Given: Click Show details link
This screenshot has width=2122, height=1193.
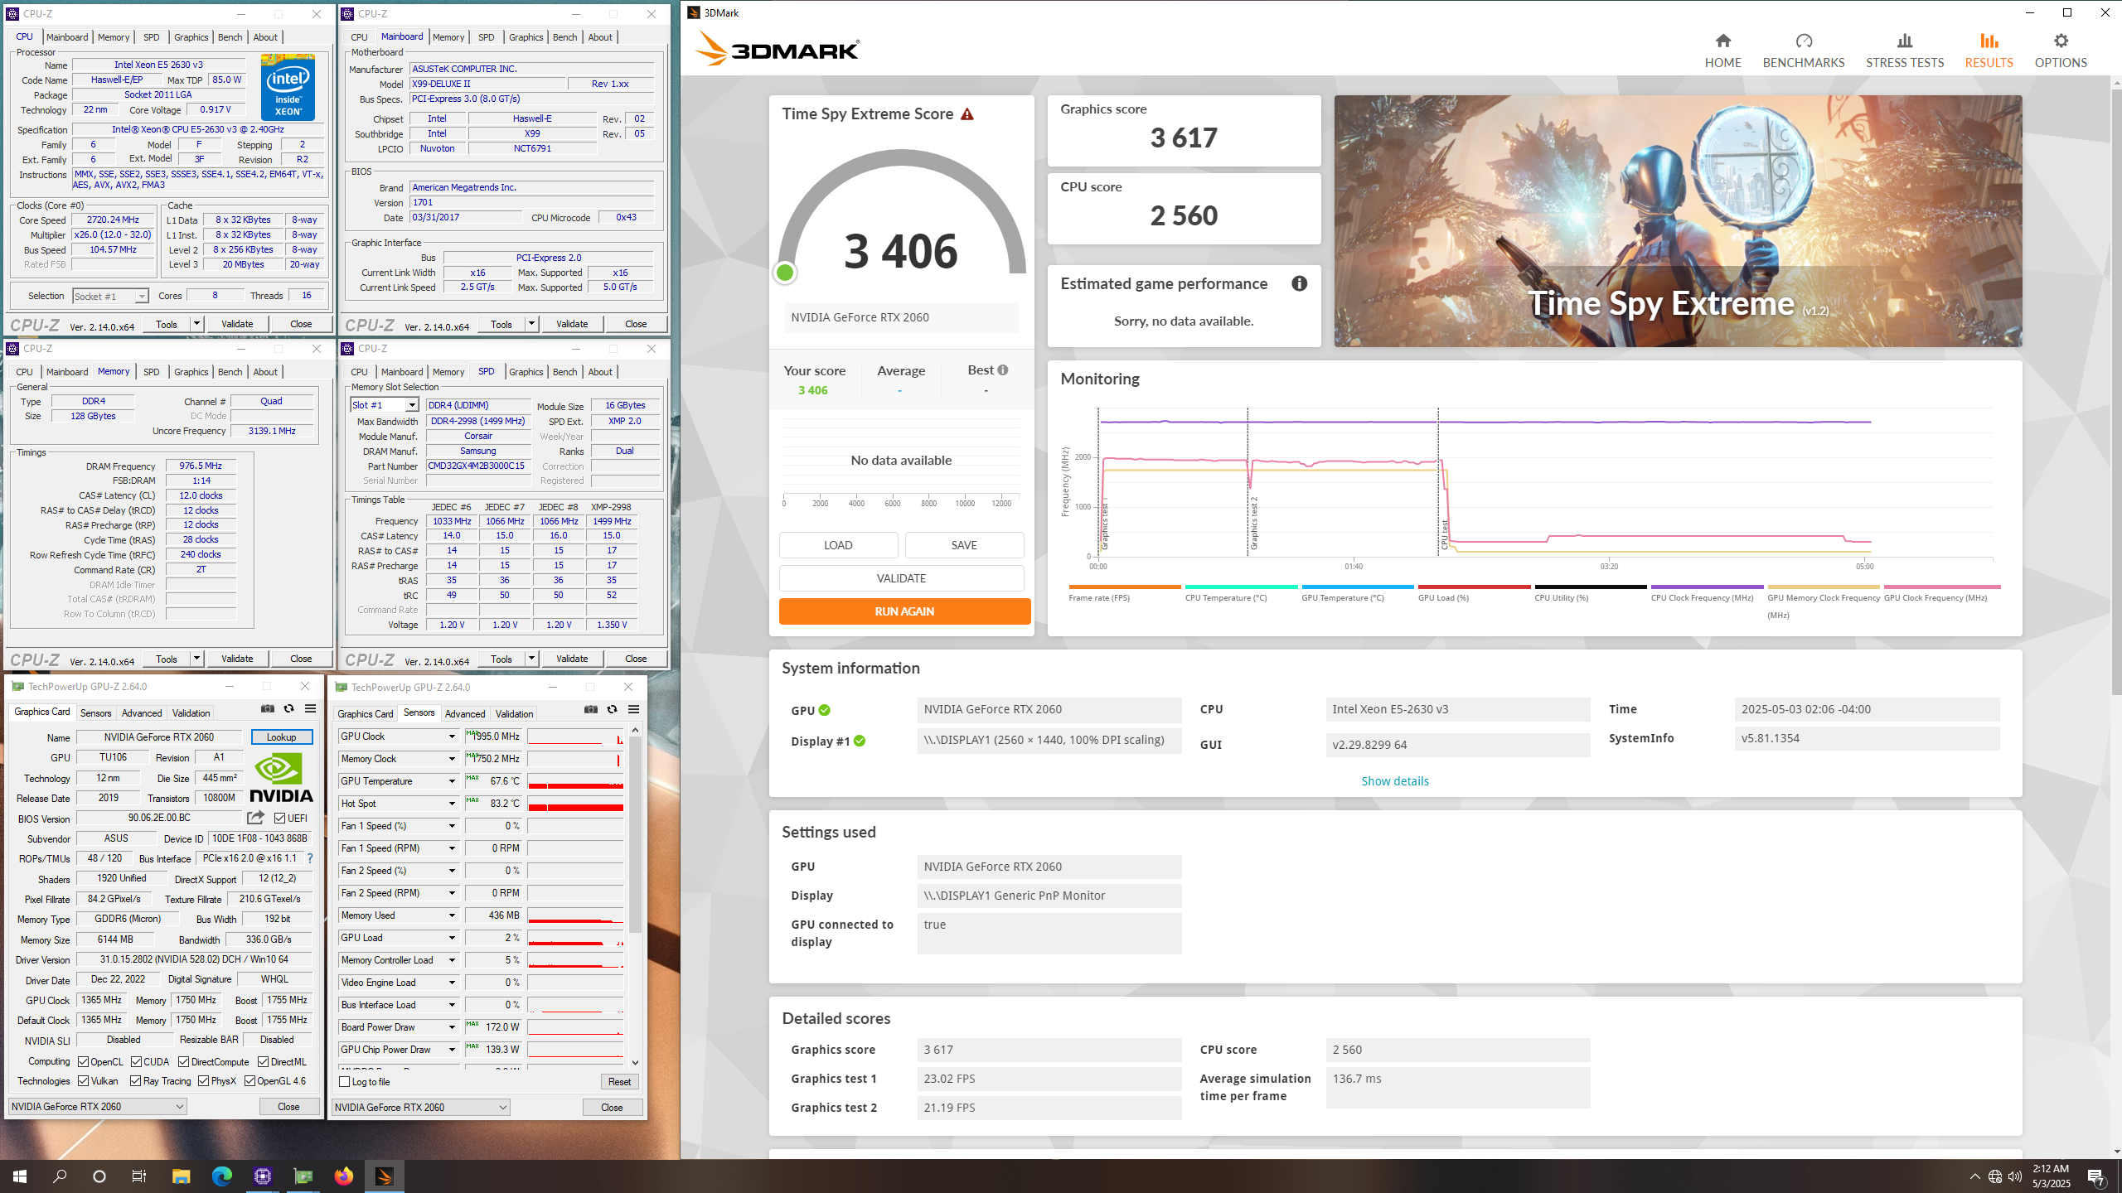Looking at the screenshot, I should pos(1395,781).
